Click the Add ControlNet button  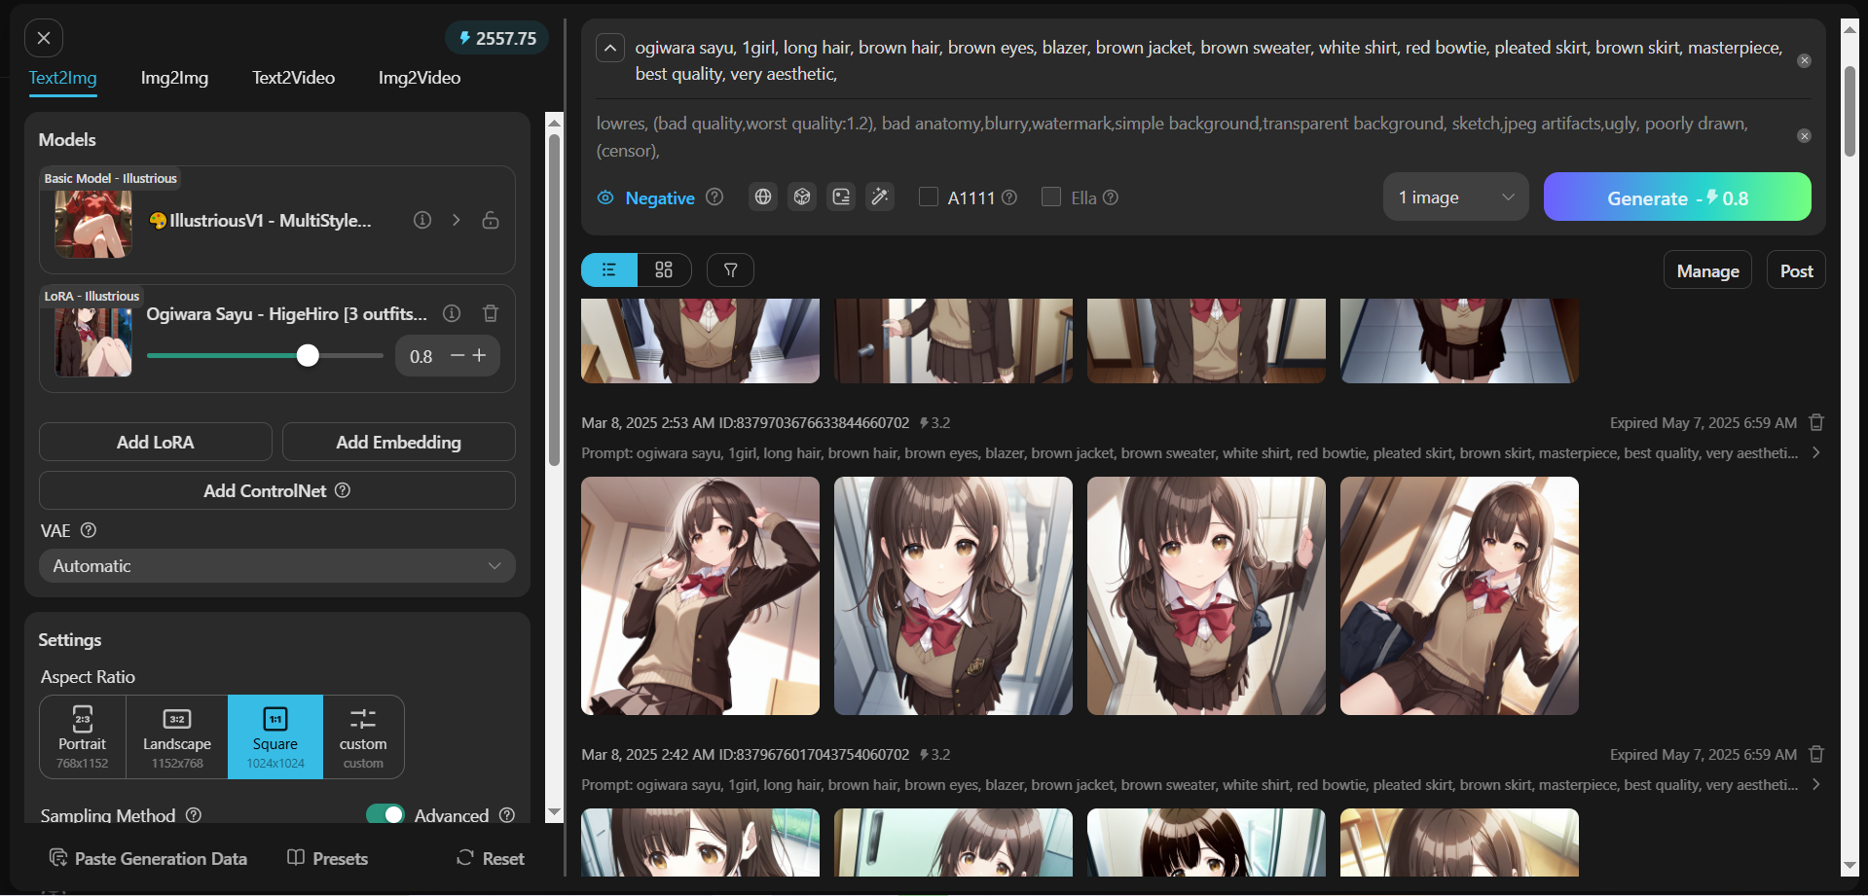point(277,490)
